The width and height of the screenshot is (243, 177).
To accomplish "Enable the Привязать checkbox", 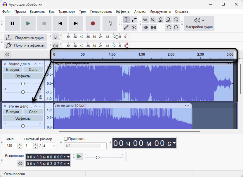I will (65, 139).
